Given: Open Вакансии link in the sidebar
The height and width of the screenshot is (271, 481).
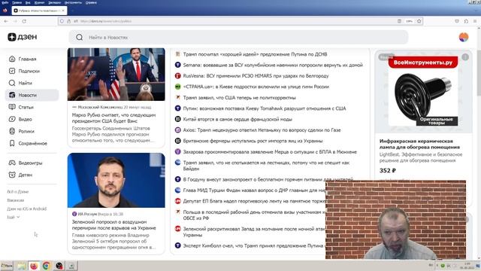Looking at the screenshot, I should coord(16,200).
